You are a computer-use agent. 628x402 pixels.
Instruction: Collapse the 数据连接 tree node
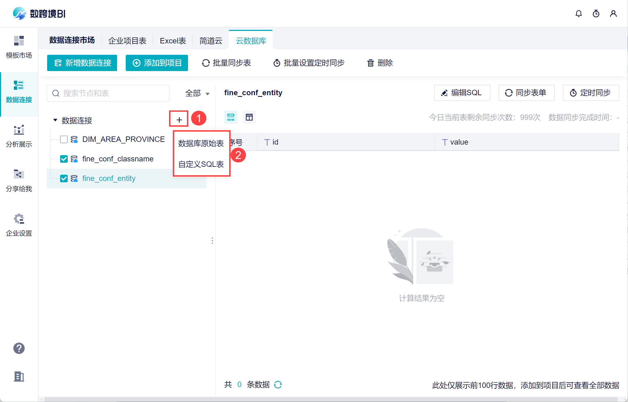pyautogui.click(x=55, y=120)
